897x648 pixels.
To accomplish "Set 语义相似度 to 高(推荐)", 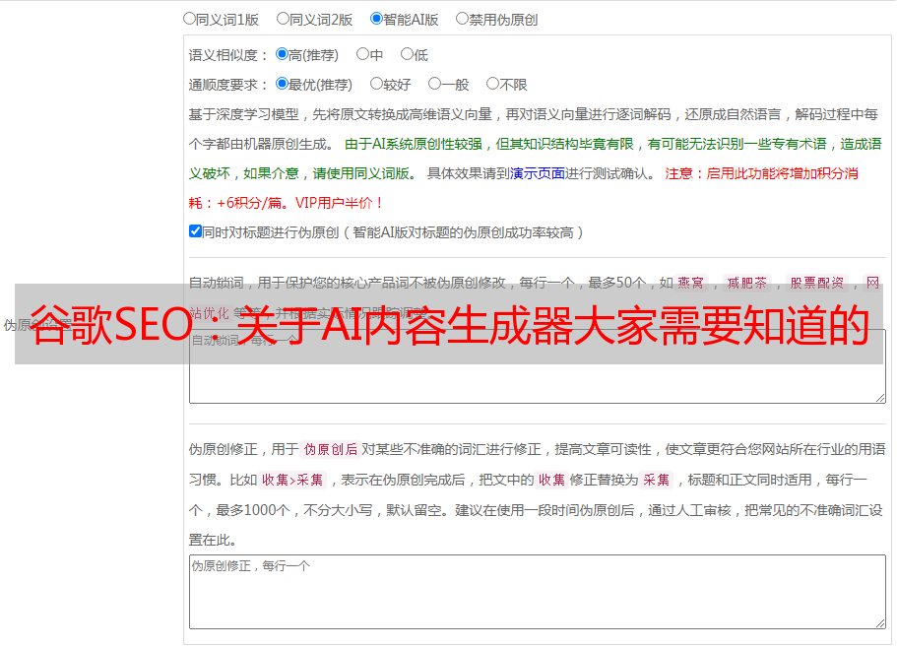I will 282,54.
